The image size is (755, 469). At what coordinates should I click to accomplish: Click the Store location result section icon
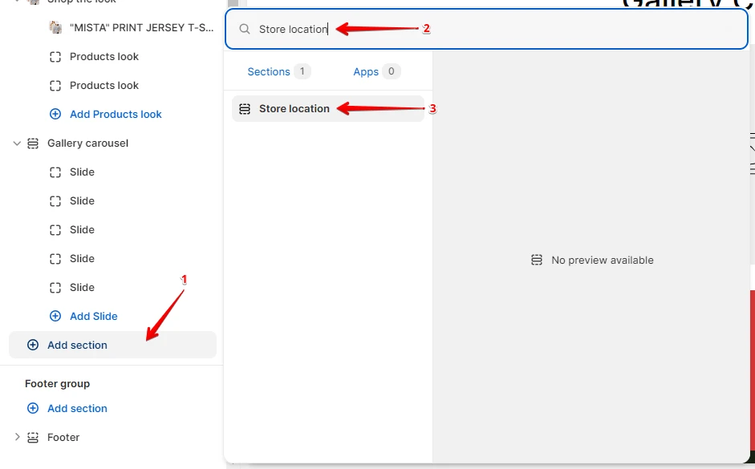245,109
